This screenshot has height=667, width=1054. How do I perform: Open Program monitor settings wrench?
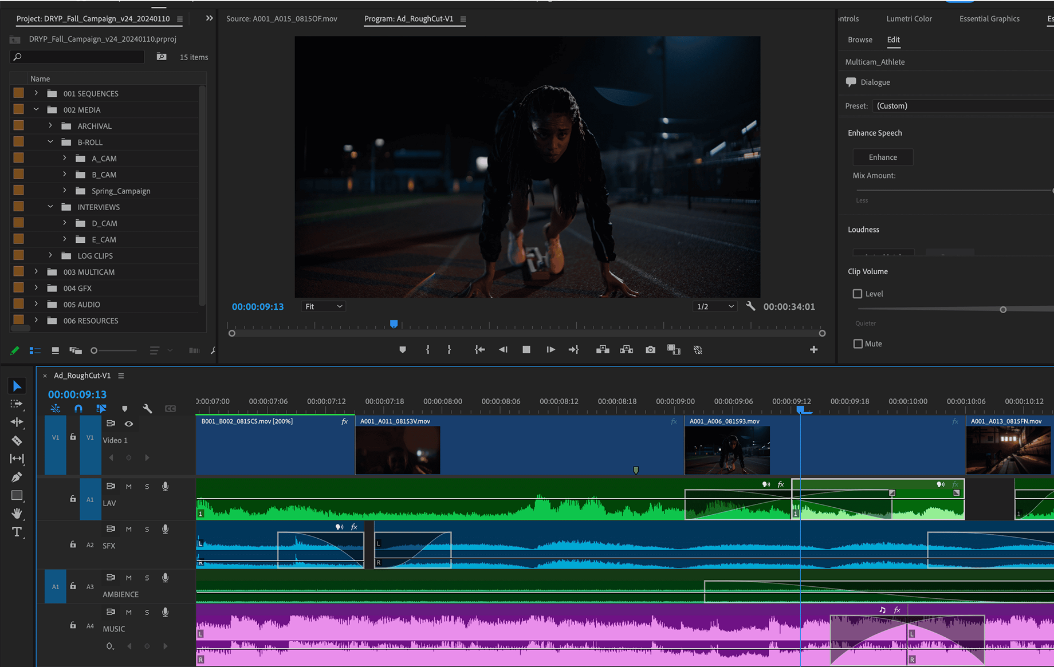[750, 306]
